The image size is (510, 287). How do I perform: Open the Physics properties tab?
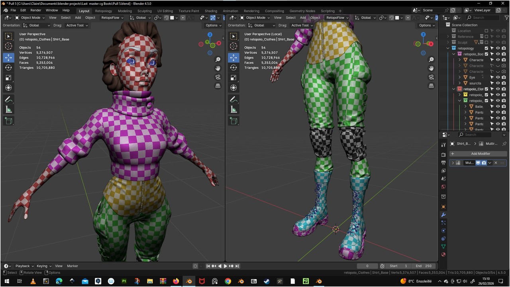tap(443, 230)
